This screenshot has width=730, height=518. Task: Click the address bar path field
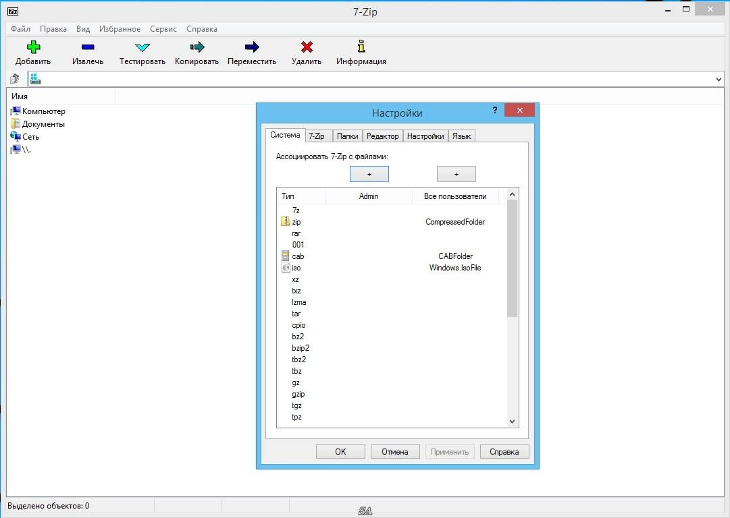[377, 80]
